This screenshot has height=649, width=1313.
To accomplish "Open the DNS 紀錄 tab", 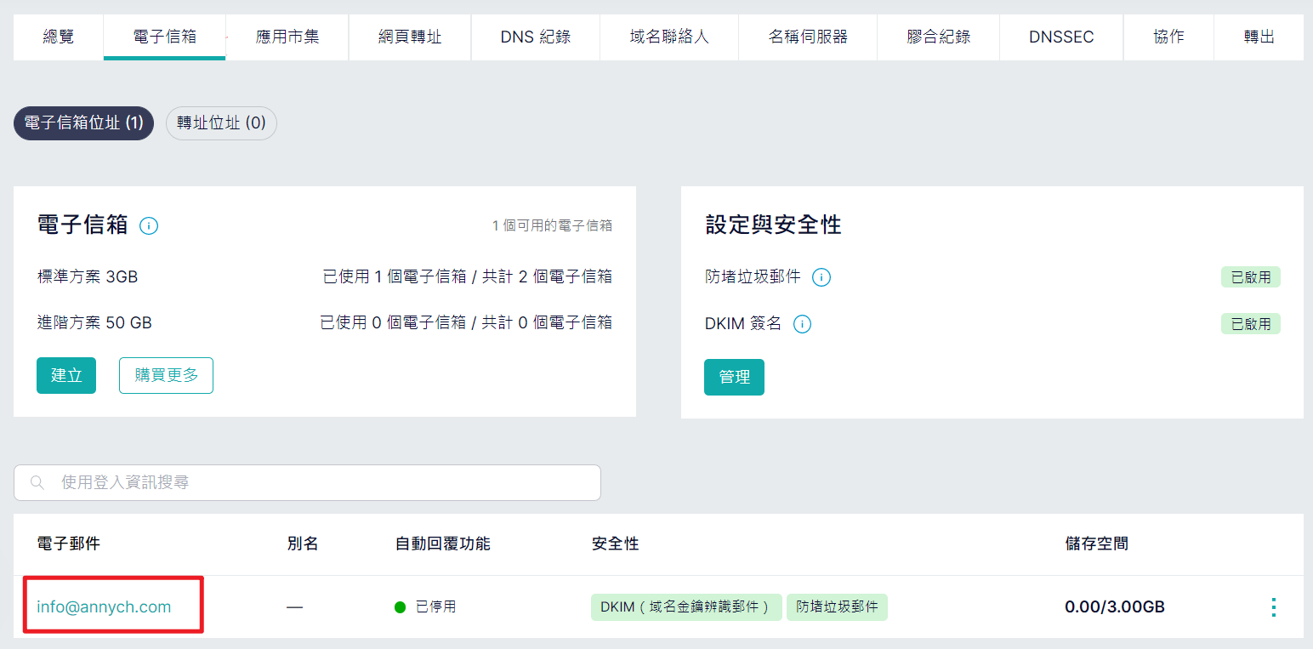I will [536, 37].
